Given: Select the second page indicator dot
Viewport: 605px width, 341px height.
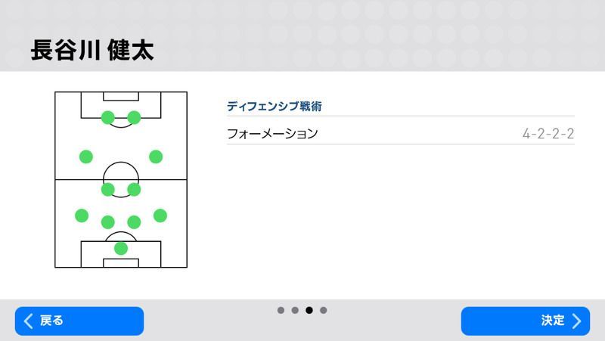Looking at the screenshot, I should click(x=295, y=310).
